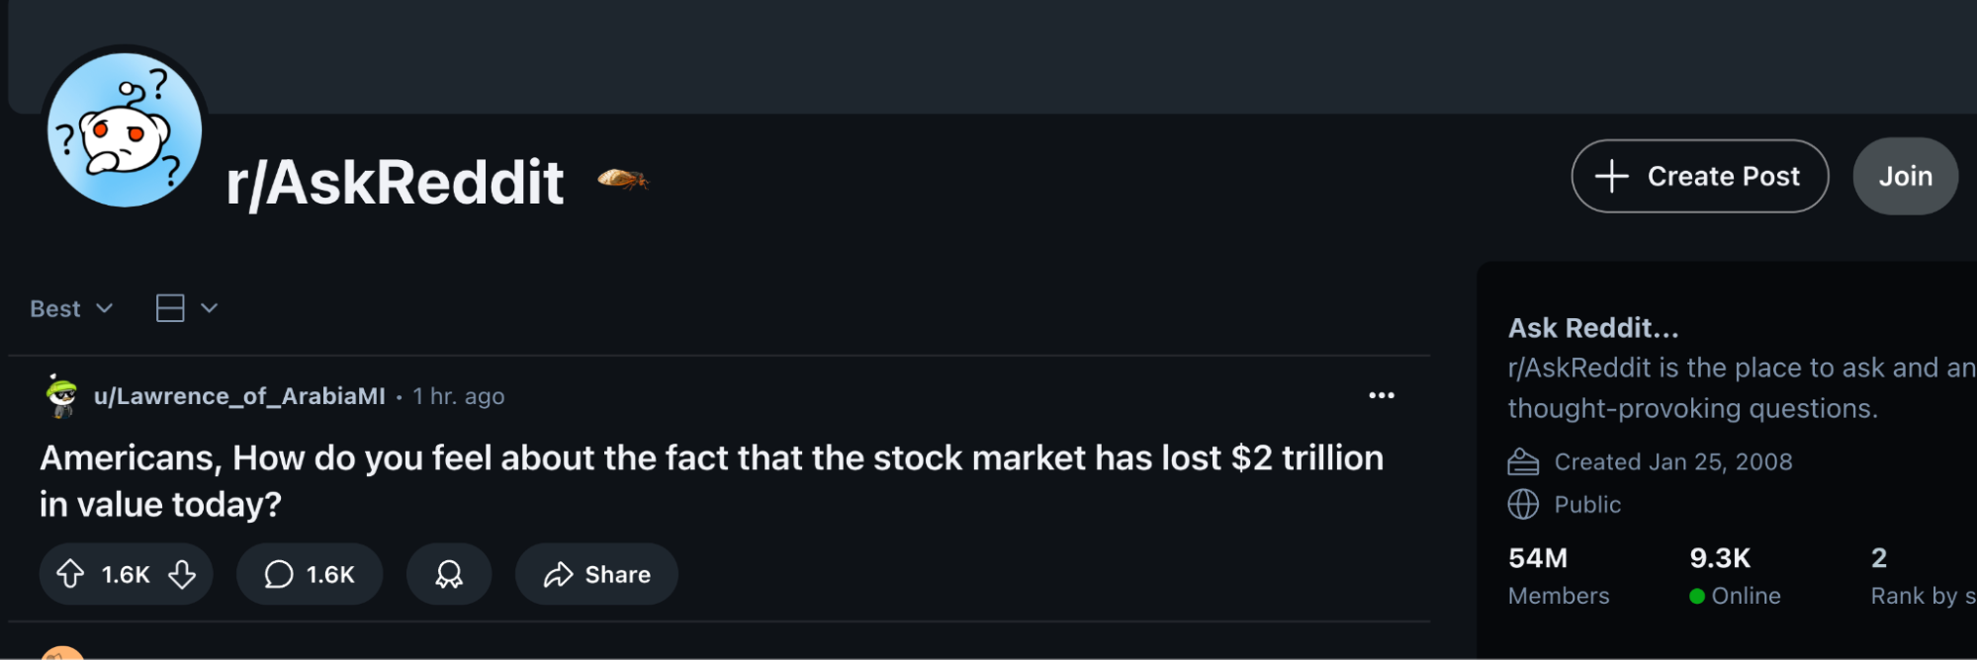Click the 9.3K Online indicator

[1734, 575]
